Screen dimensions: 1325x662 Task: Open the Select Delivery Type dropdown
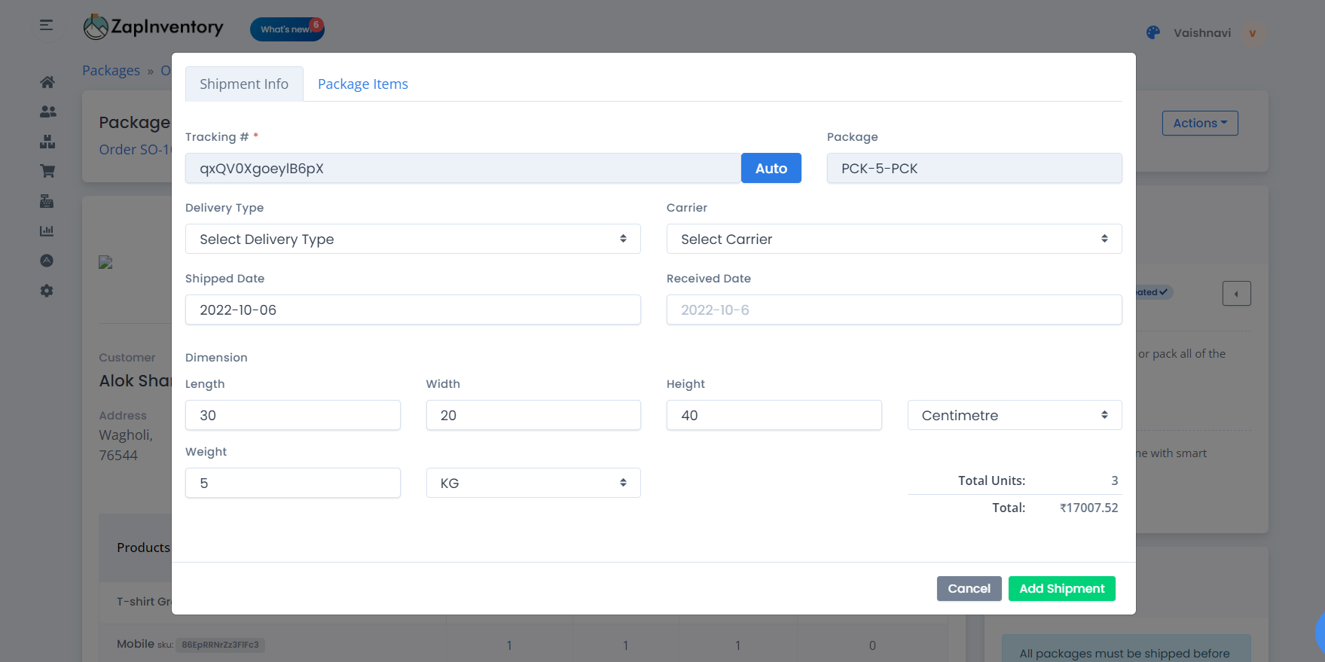click(413, 239)
